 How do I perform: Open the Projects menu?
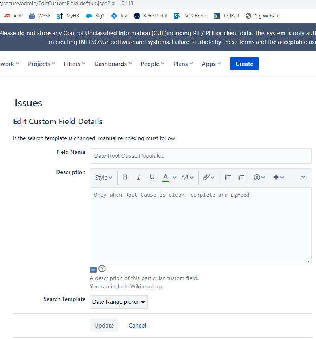tap(41, 64)
